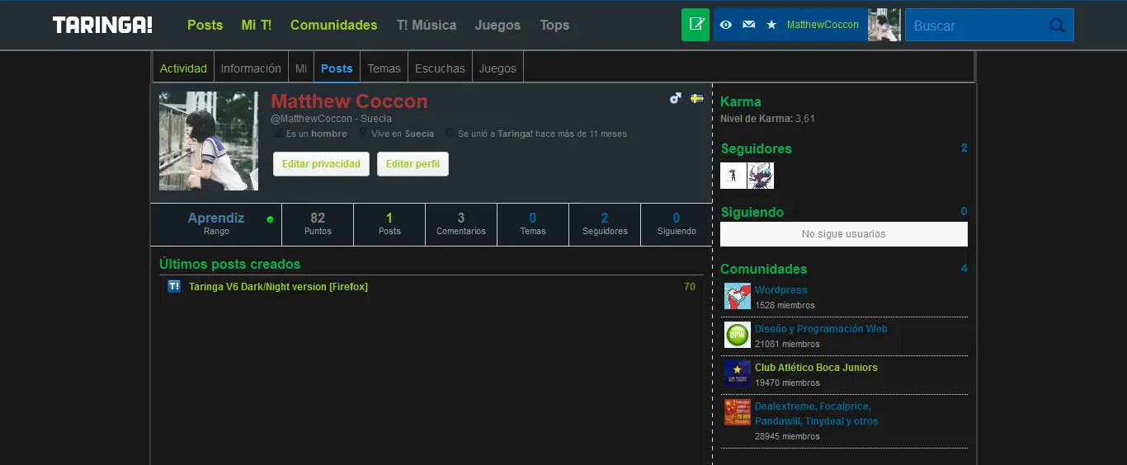Image resolution: width=1127 pixels, height=465 pixels.
Task: Click 'No sigue usuarios' box
Action: click(844, 234)
